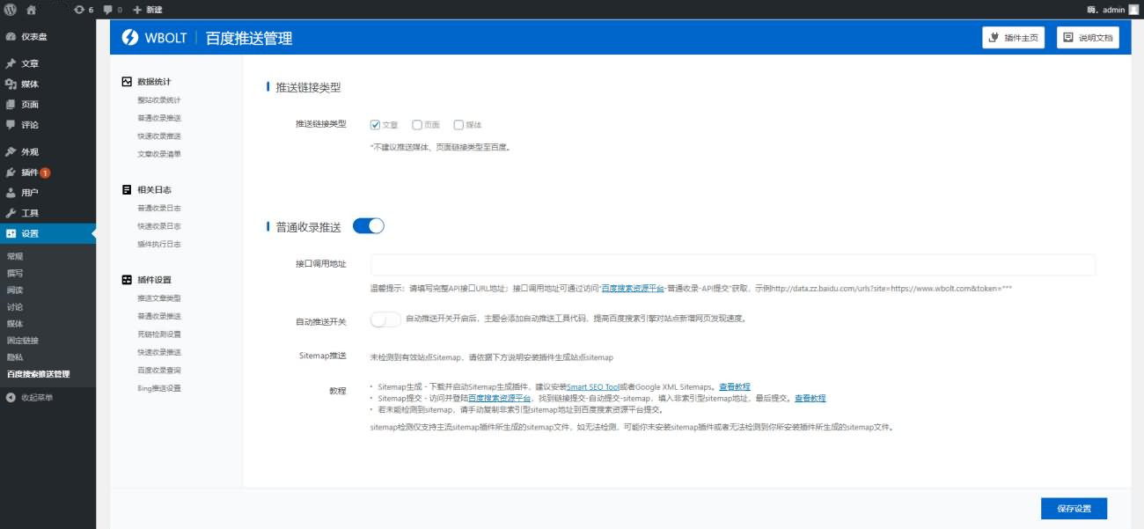The height and width of the screenshot is (529, 1144).
Task: Open 插件执行日志 under 相关日志
Action: point(159,244)
